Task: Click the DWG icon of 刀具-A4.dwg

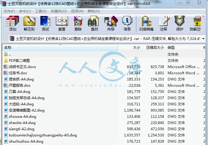Action: pyautogui.click(x=6, y=91)
